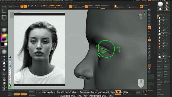Toggle Live Boolean rendering
Viewport: 172px width, 97px height.
(x=17, y=6)
